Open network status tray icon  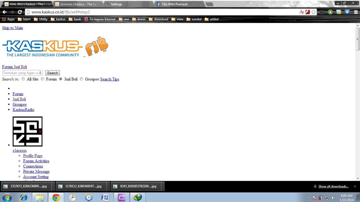(327, 198)
